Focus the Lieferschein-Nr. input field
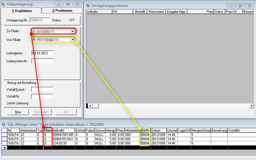This screenshot has width=256, height=160. 43,60
